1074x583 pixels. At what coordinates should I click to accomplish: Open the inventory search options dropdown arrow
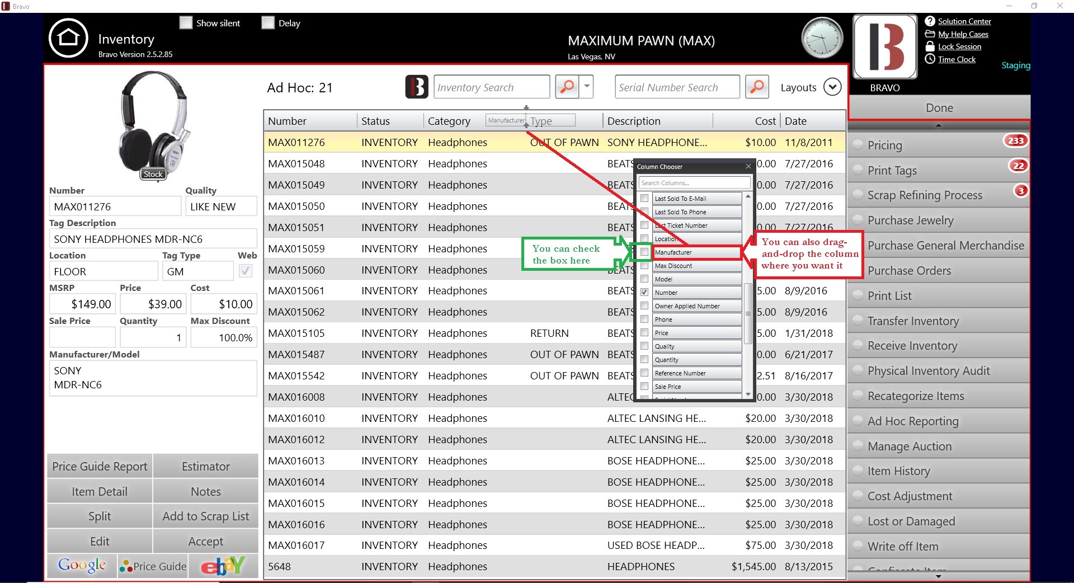[587, 87]
